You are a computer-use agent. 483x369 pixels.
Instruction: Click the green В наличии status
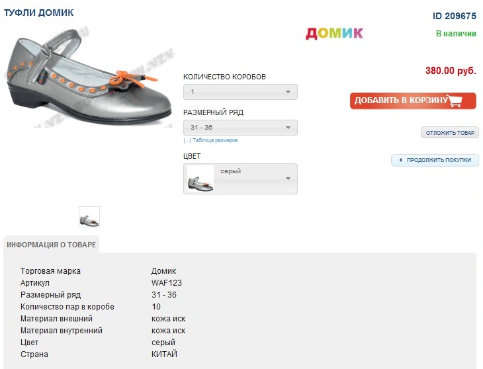tap(456, 33)
